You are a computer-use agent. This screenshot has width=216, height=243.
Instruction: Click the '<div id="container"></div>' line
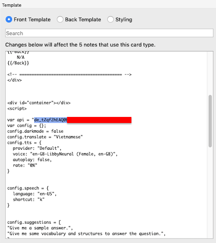[x=39, y=103]
